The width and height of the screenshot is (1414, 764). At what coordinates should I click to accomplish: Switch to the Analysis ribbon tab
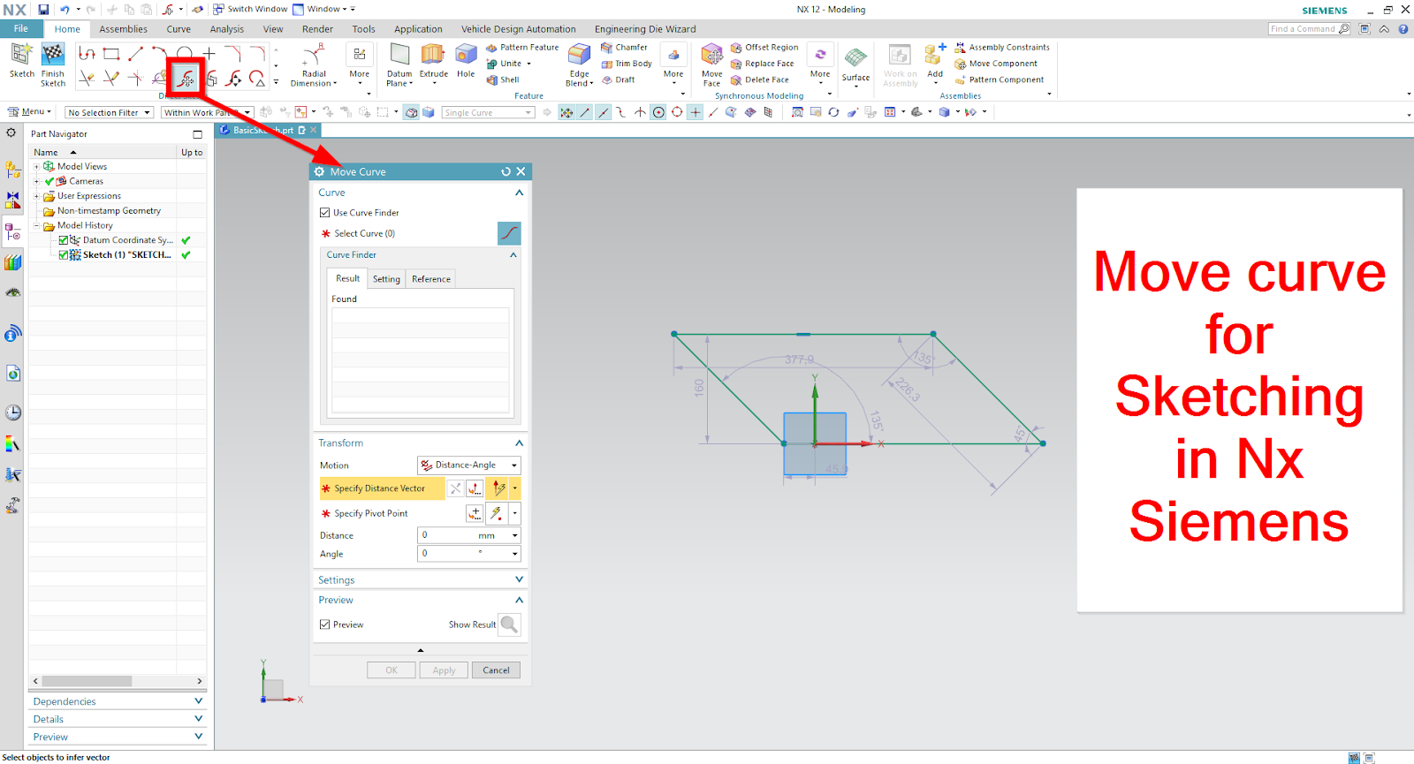(x=227, y=29)
